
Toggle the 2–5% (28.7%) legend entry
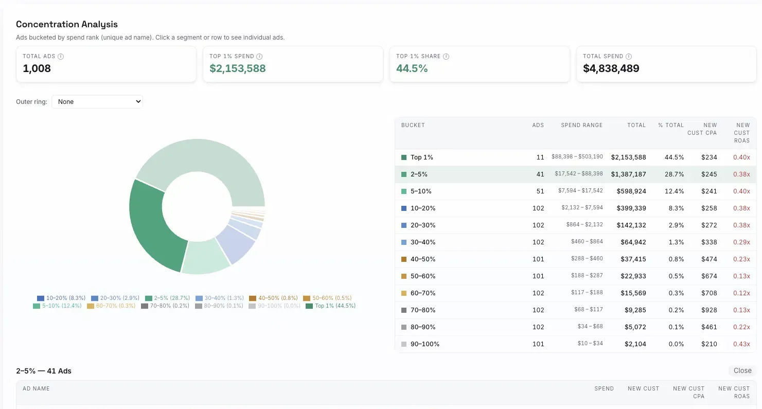[168, 298]
